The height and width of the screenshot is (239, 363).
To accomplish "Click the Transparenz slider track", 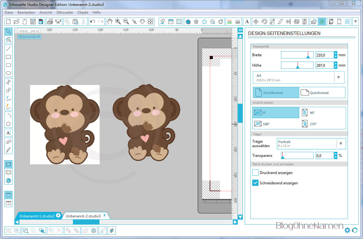I will pyautogui.click(x=297, y=155).
